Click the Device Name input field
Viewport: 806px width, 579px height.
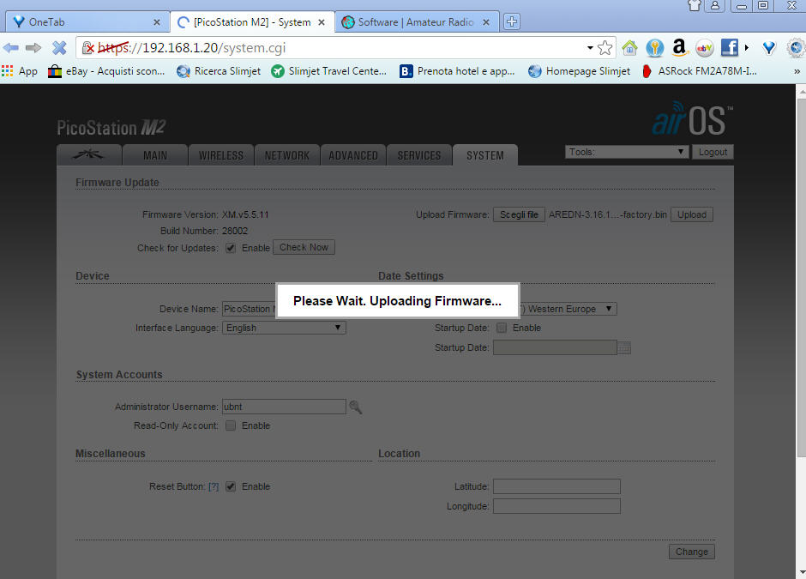point(250,309)
